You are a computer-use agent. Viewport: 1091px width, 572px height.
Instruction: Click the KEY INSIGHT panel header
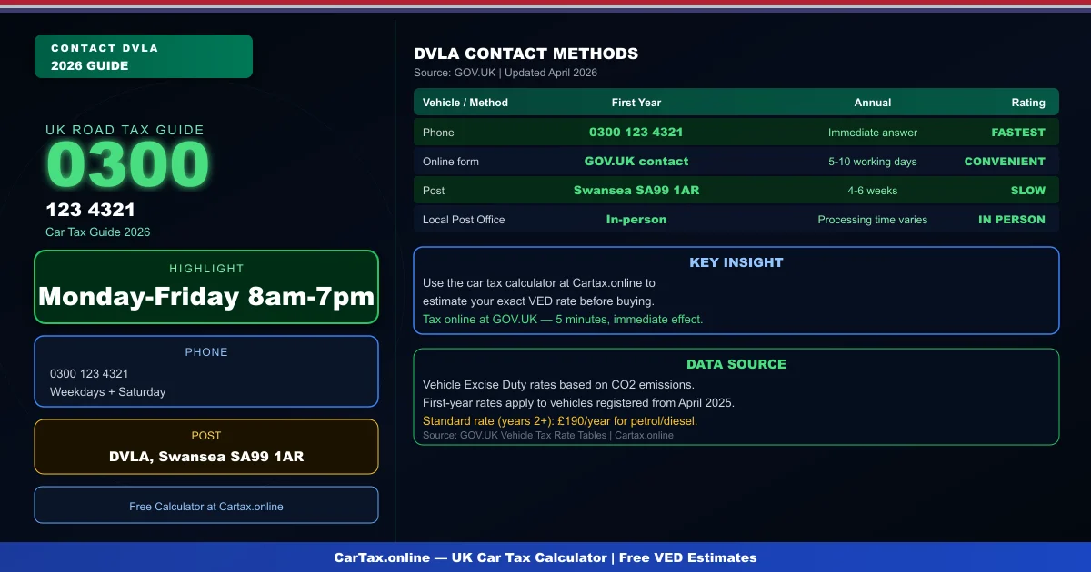(736, 262)
